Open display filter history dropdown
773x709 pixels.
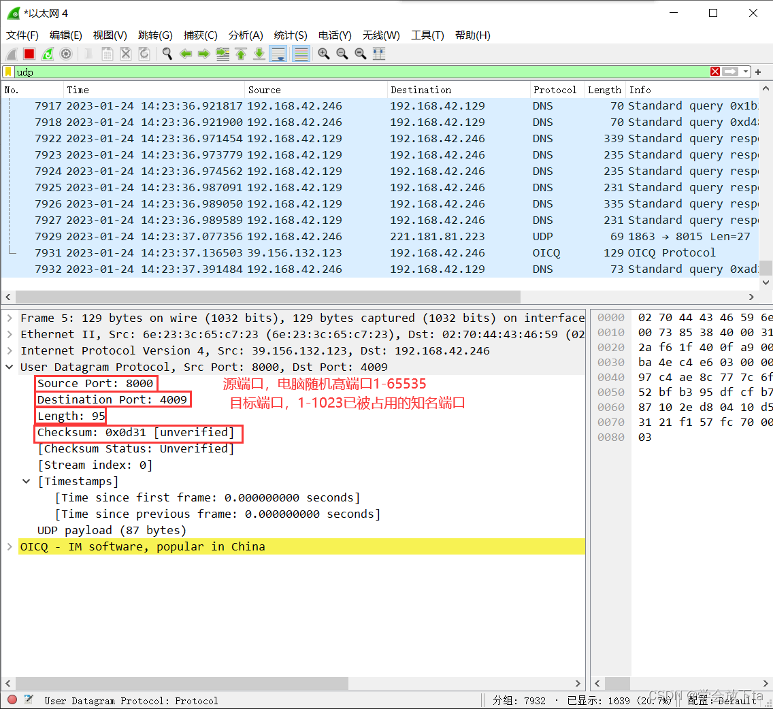[x=745, y=72]
